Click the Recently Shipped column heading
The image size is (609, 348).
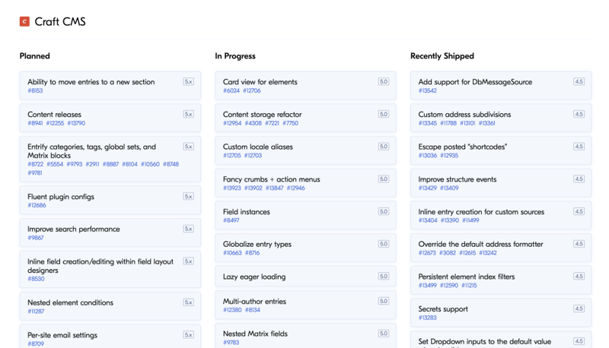click(442, 56)
